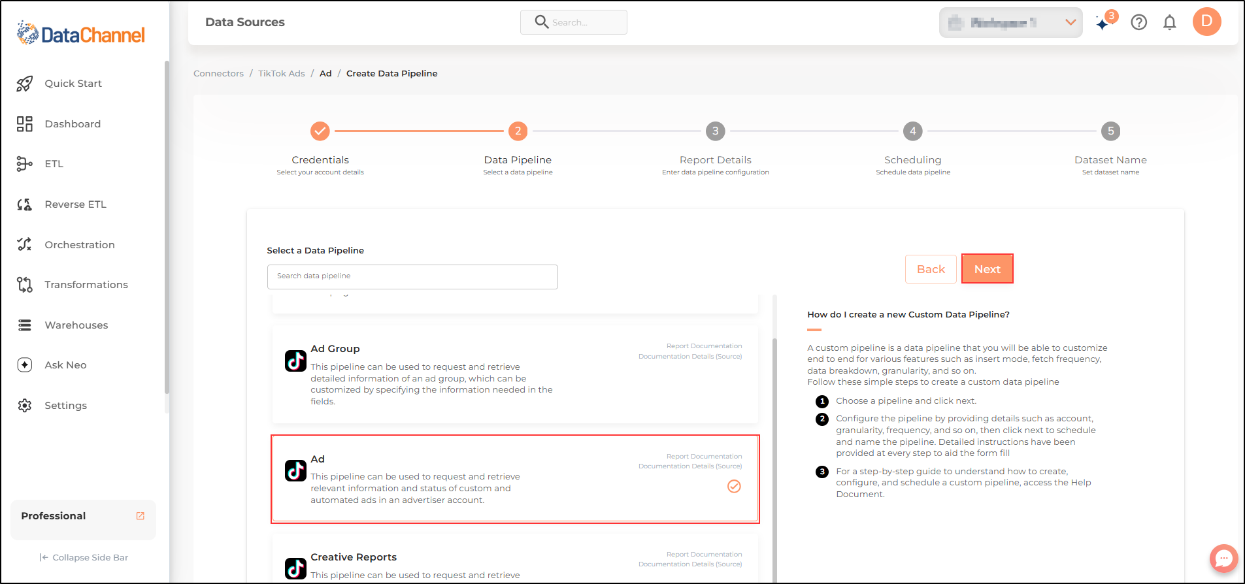Open Reverse ETL in sidebar
This screenshot has width=1245, height=584.
point(75,204)
